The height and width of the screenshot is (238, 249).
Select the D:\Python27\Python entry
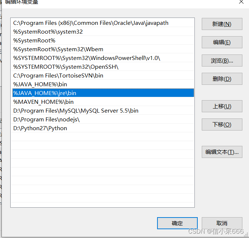[103, 128]
